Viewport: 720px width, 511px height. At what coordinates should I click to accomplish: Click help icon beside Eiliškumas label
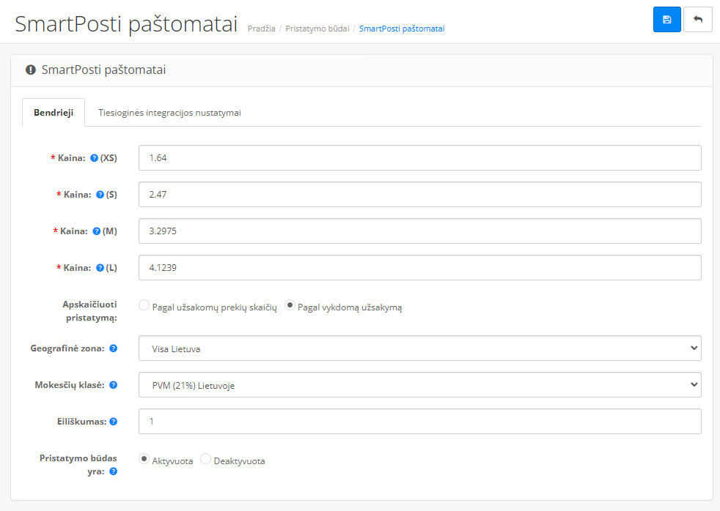pyautogui.click(x=114, y=422)
